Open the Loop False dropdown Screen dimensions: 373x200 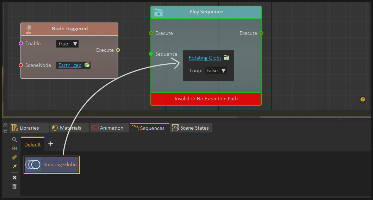coord(216,71)
